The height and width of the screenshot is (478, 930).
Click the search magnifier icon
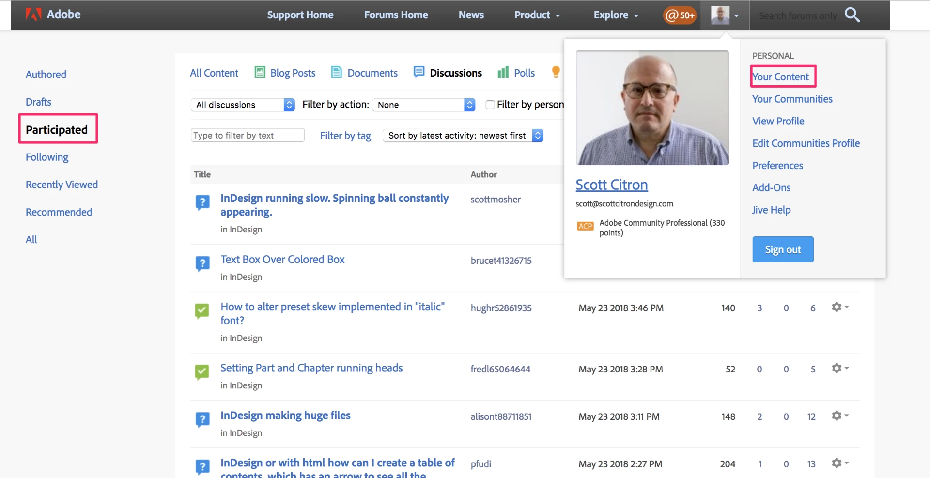point(852,15)
